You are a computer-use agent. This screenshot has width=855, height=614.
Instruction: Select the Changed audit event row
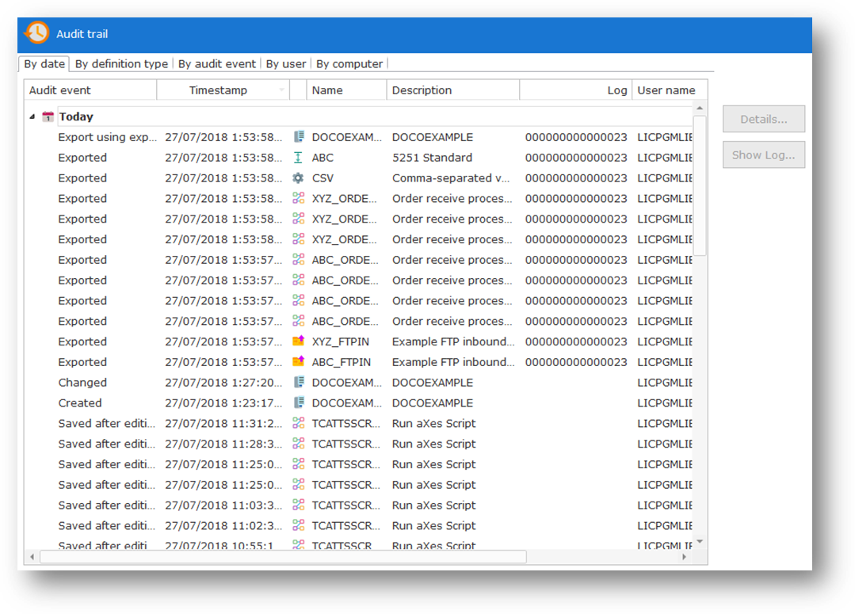click(82, 382)
